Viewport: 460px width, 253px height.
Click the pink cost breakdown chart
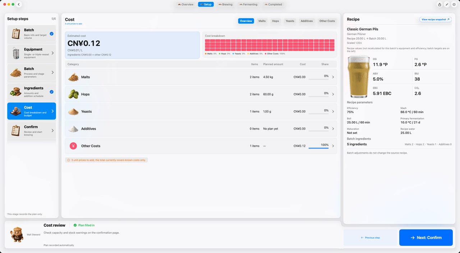click(270, 45)
